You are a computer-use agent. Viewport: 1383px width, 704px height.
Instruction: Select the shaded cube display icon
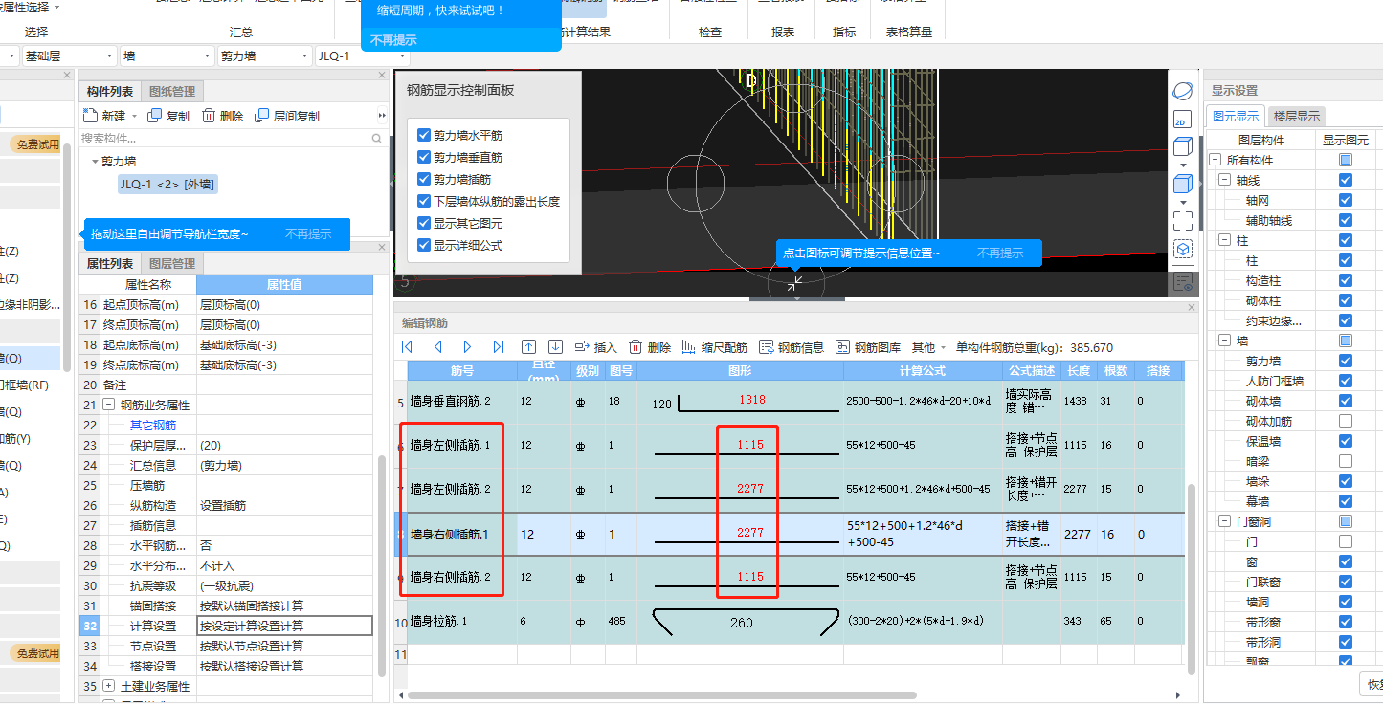1183,184
